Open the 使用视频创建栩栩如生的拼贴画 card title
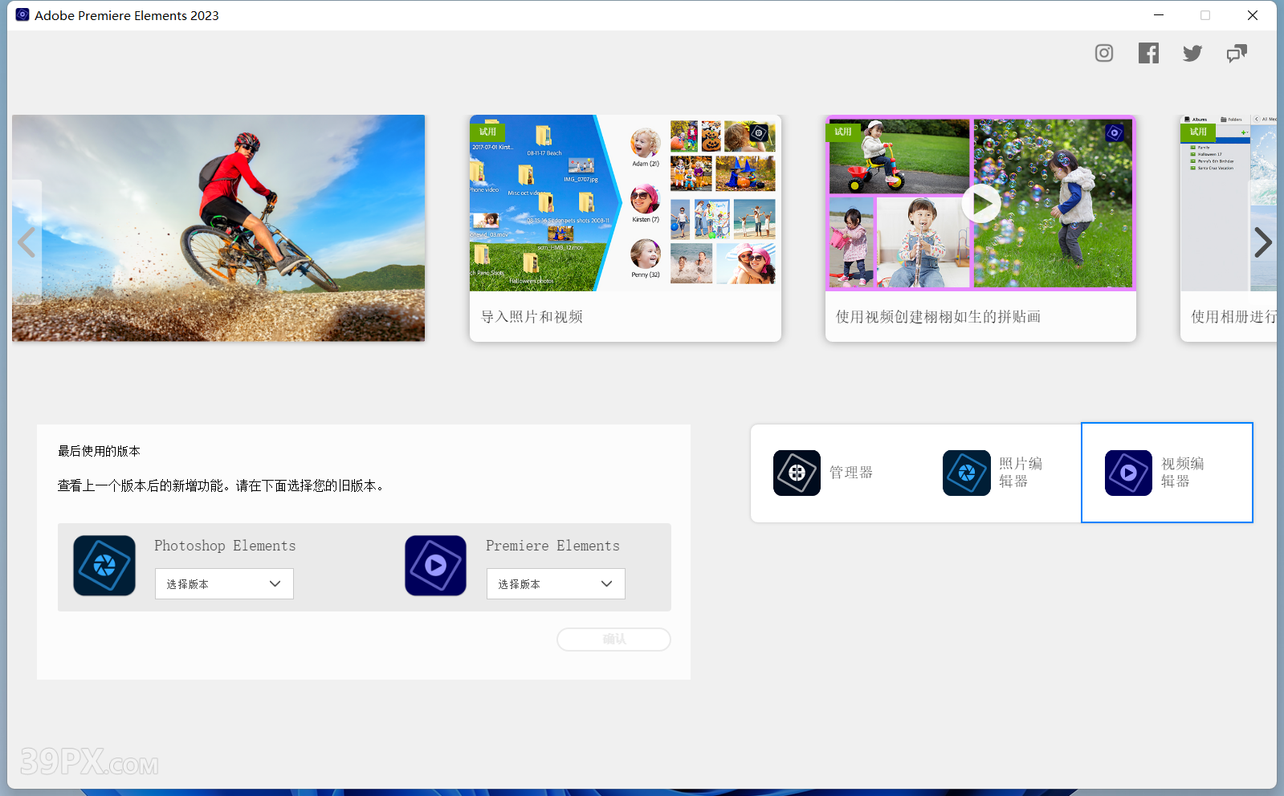 pos(938,317)
